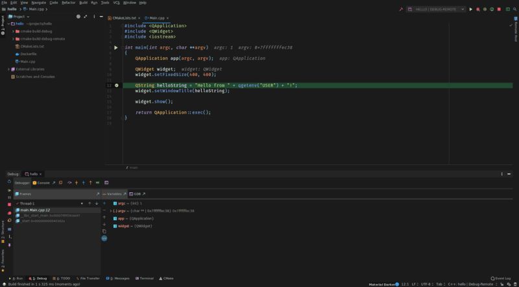This screenshot has height=287, width=519.
Task: Expand the cmake-build-debug folder
Action: [x=13, y=31]
